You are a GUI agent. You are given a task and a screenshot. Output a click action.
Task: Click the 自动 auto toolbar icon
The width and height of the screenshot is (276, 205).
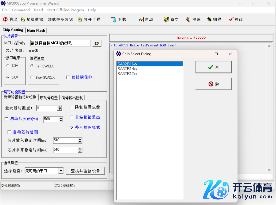(141, 19)
